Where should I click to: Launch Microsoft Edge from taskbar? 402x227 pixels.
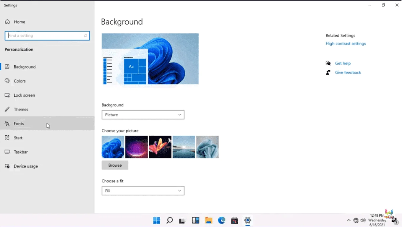[222, 220]
